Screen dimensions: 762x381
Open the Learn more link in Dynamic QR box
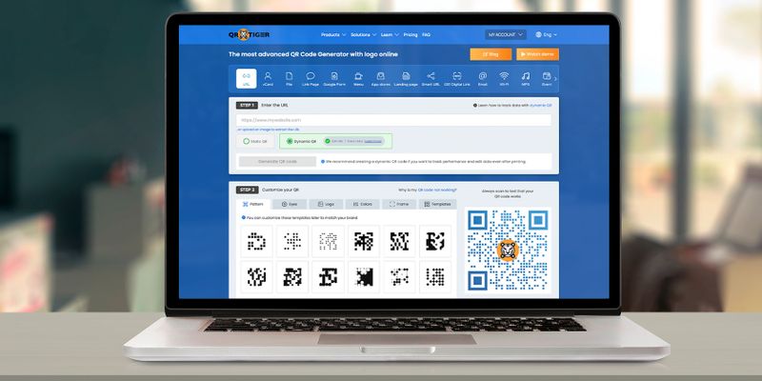(x=372, y=141)
